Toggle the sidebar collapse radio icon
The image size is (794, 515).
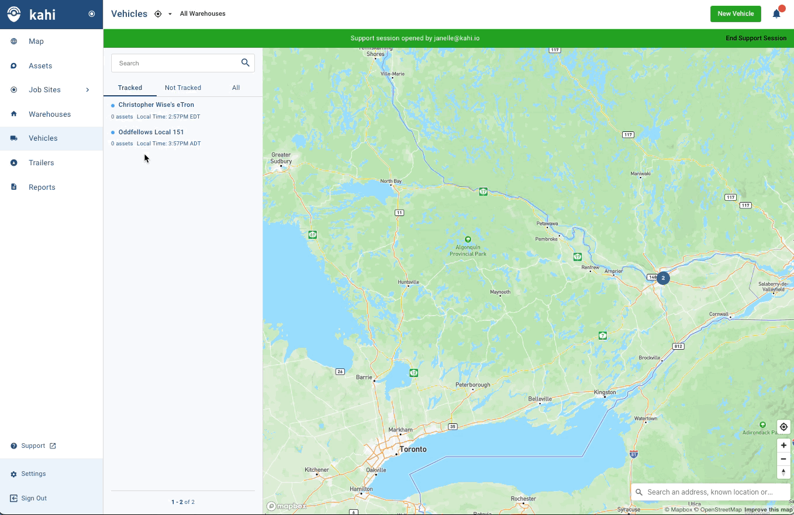(x=92, y=14)
